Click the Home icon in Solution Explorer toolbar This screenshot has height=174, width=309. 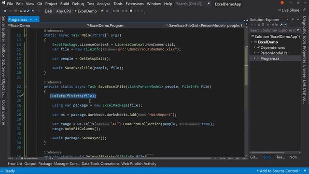click(x=259, y=25)
